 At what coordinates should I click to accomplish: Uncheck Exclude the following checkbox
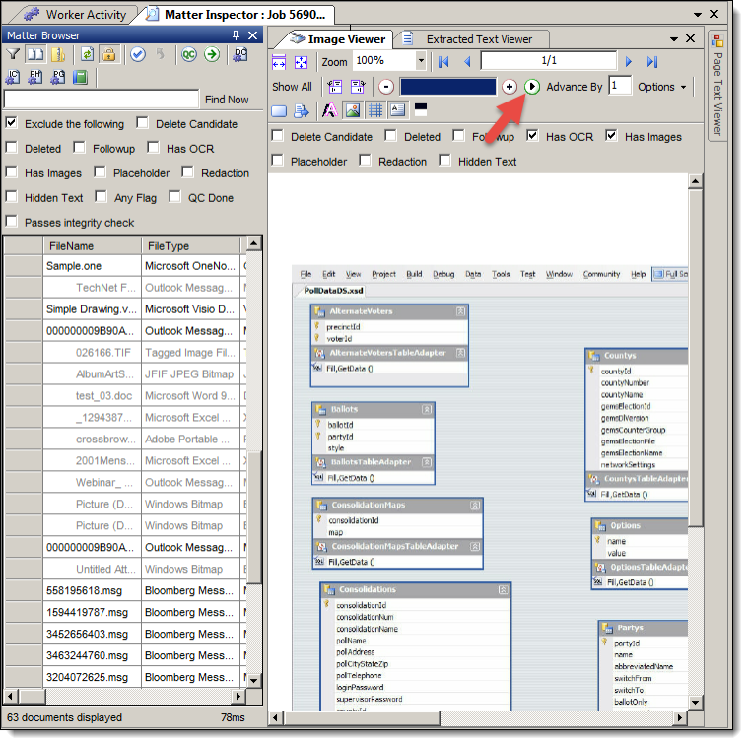(12, 123)
